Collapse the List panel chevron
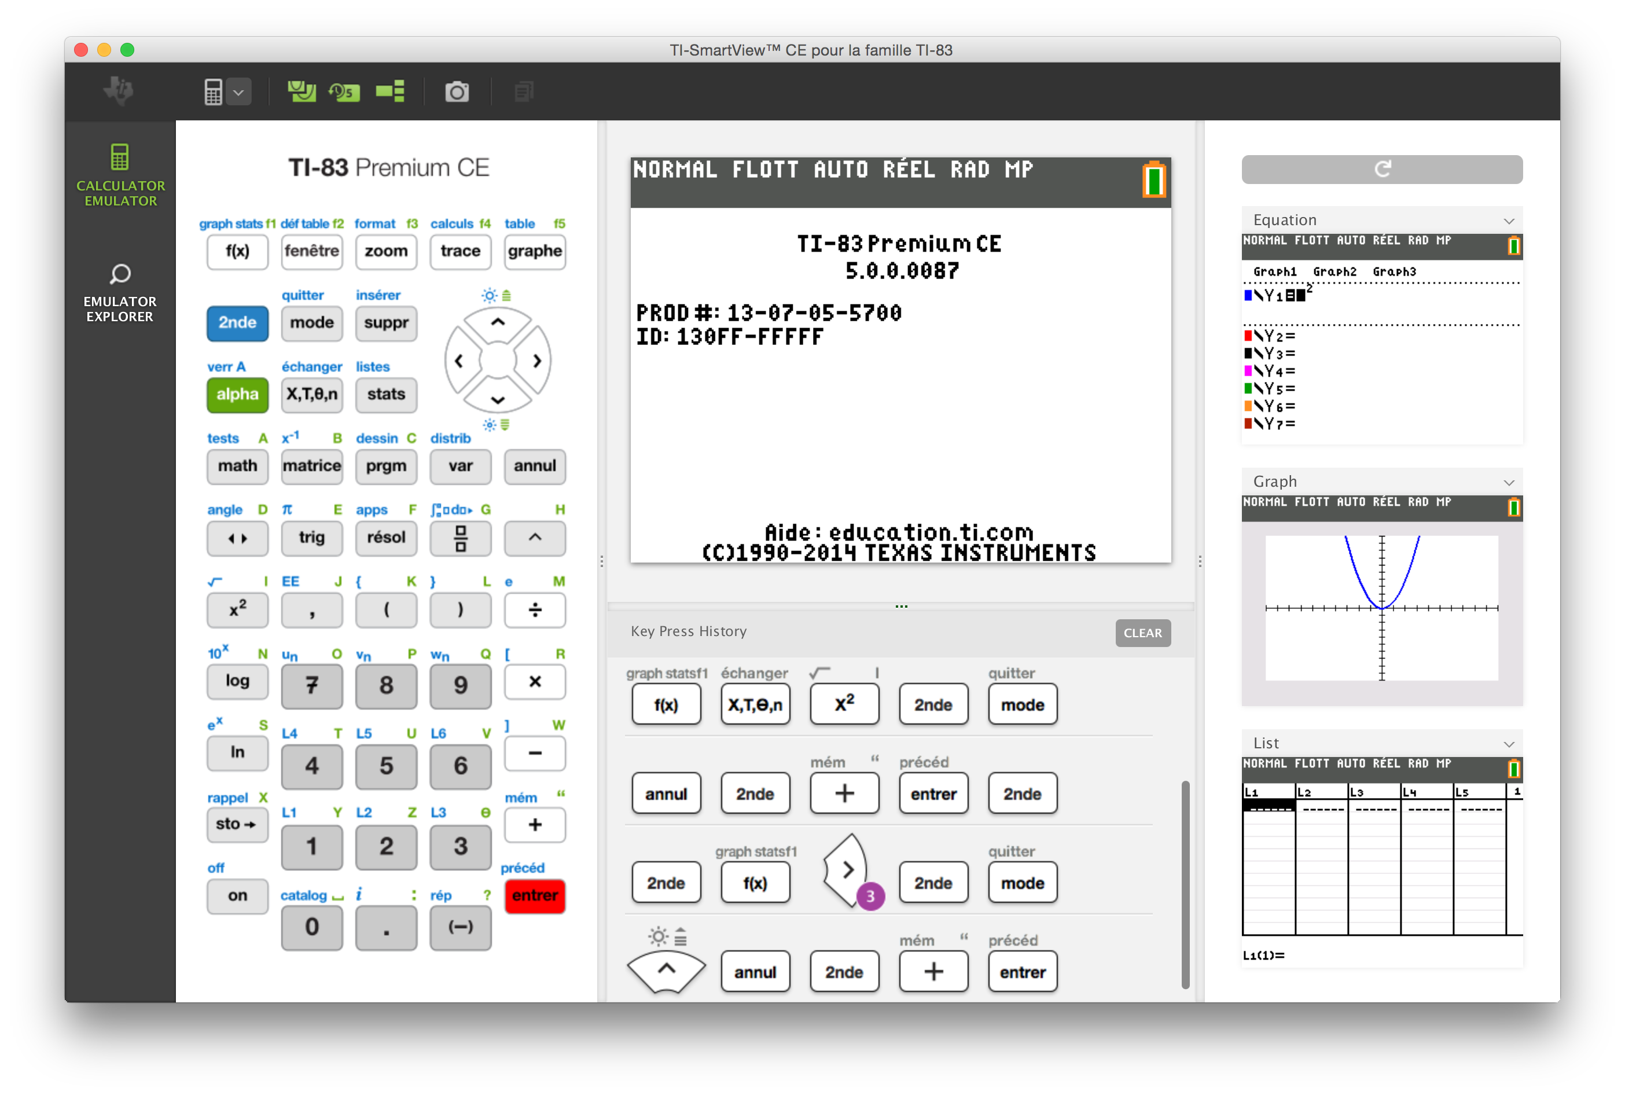Screen dimensions: 1625x1095 point(1508,744)
